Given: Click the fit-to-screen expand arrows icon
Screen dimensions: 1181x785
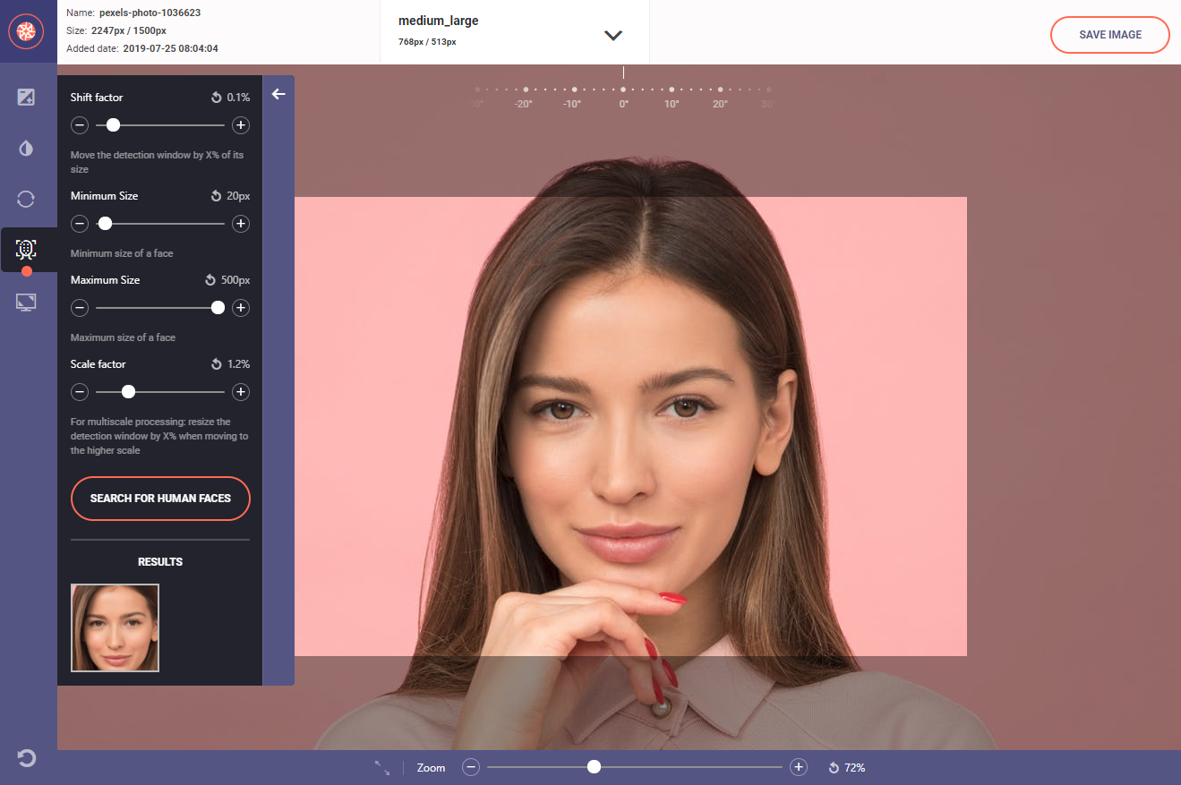Looking at the screenshot, I should tap(382, 767).
